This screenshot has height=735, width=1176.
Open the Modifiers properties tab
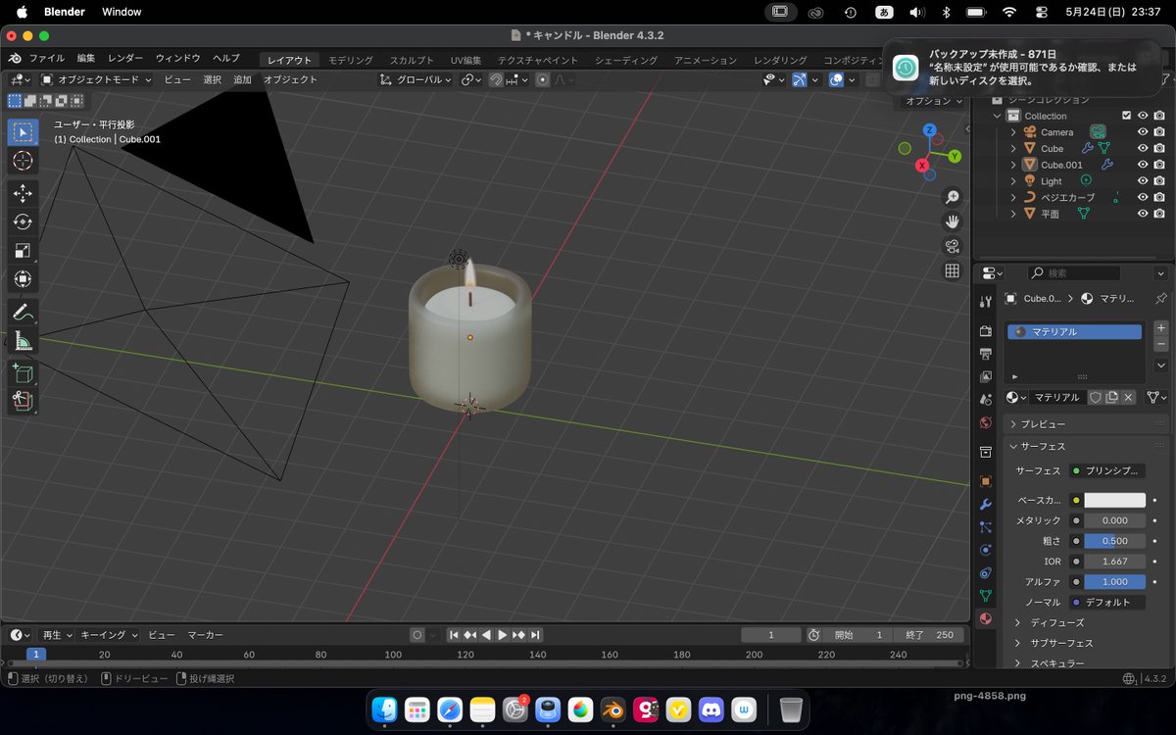(986, 504)
